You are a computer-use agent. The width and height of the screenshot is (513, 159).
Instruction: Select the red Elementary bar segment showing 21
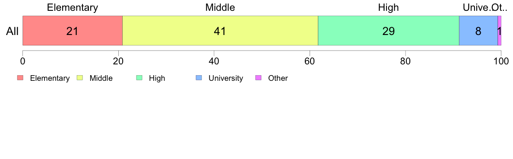pos(72,30)
